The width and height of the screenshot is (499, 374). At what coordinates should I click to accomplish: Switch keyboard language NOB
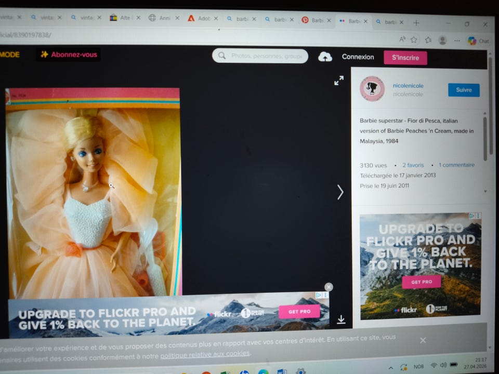click(x=418, y=366)
